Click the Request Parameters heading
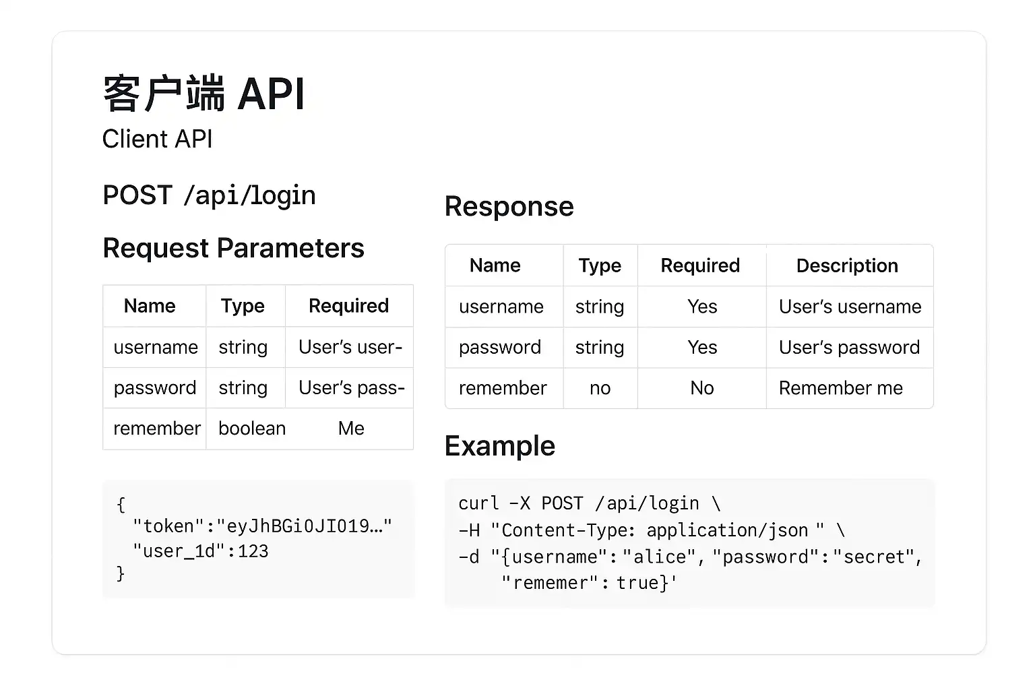This screenshot has width=1035, height=690. 233,248
